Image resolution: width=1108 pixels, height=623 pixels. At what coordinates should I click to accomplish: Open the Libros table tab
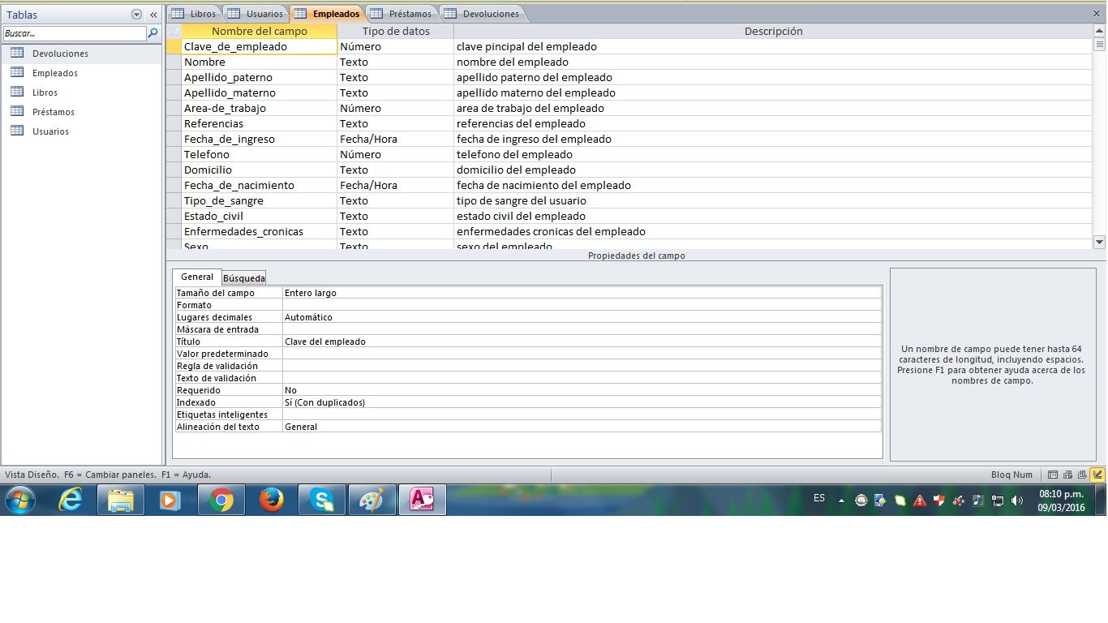[194, 14]
